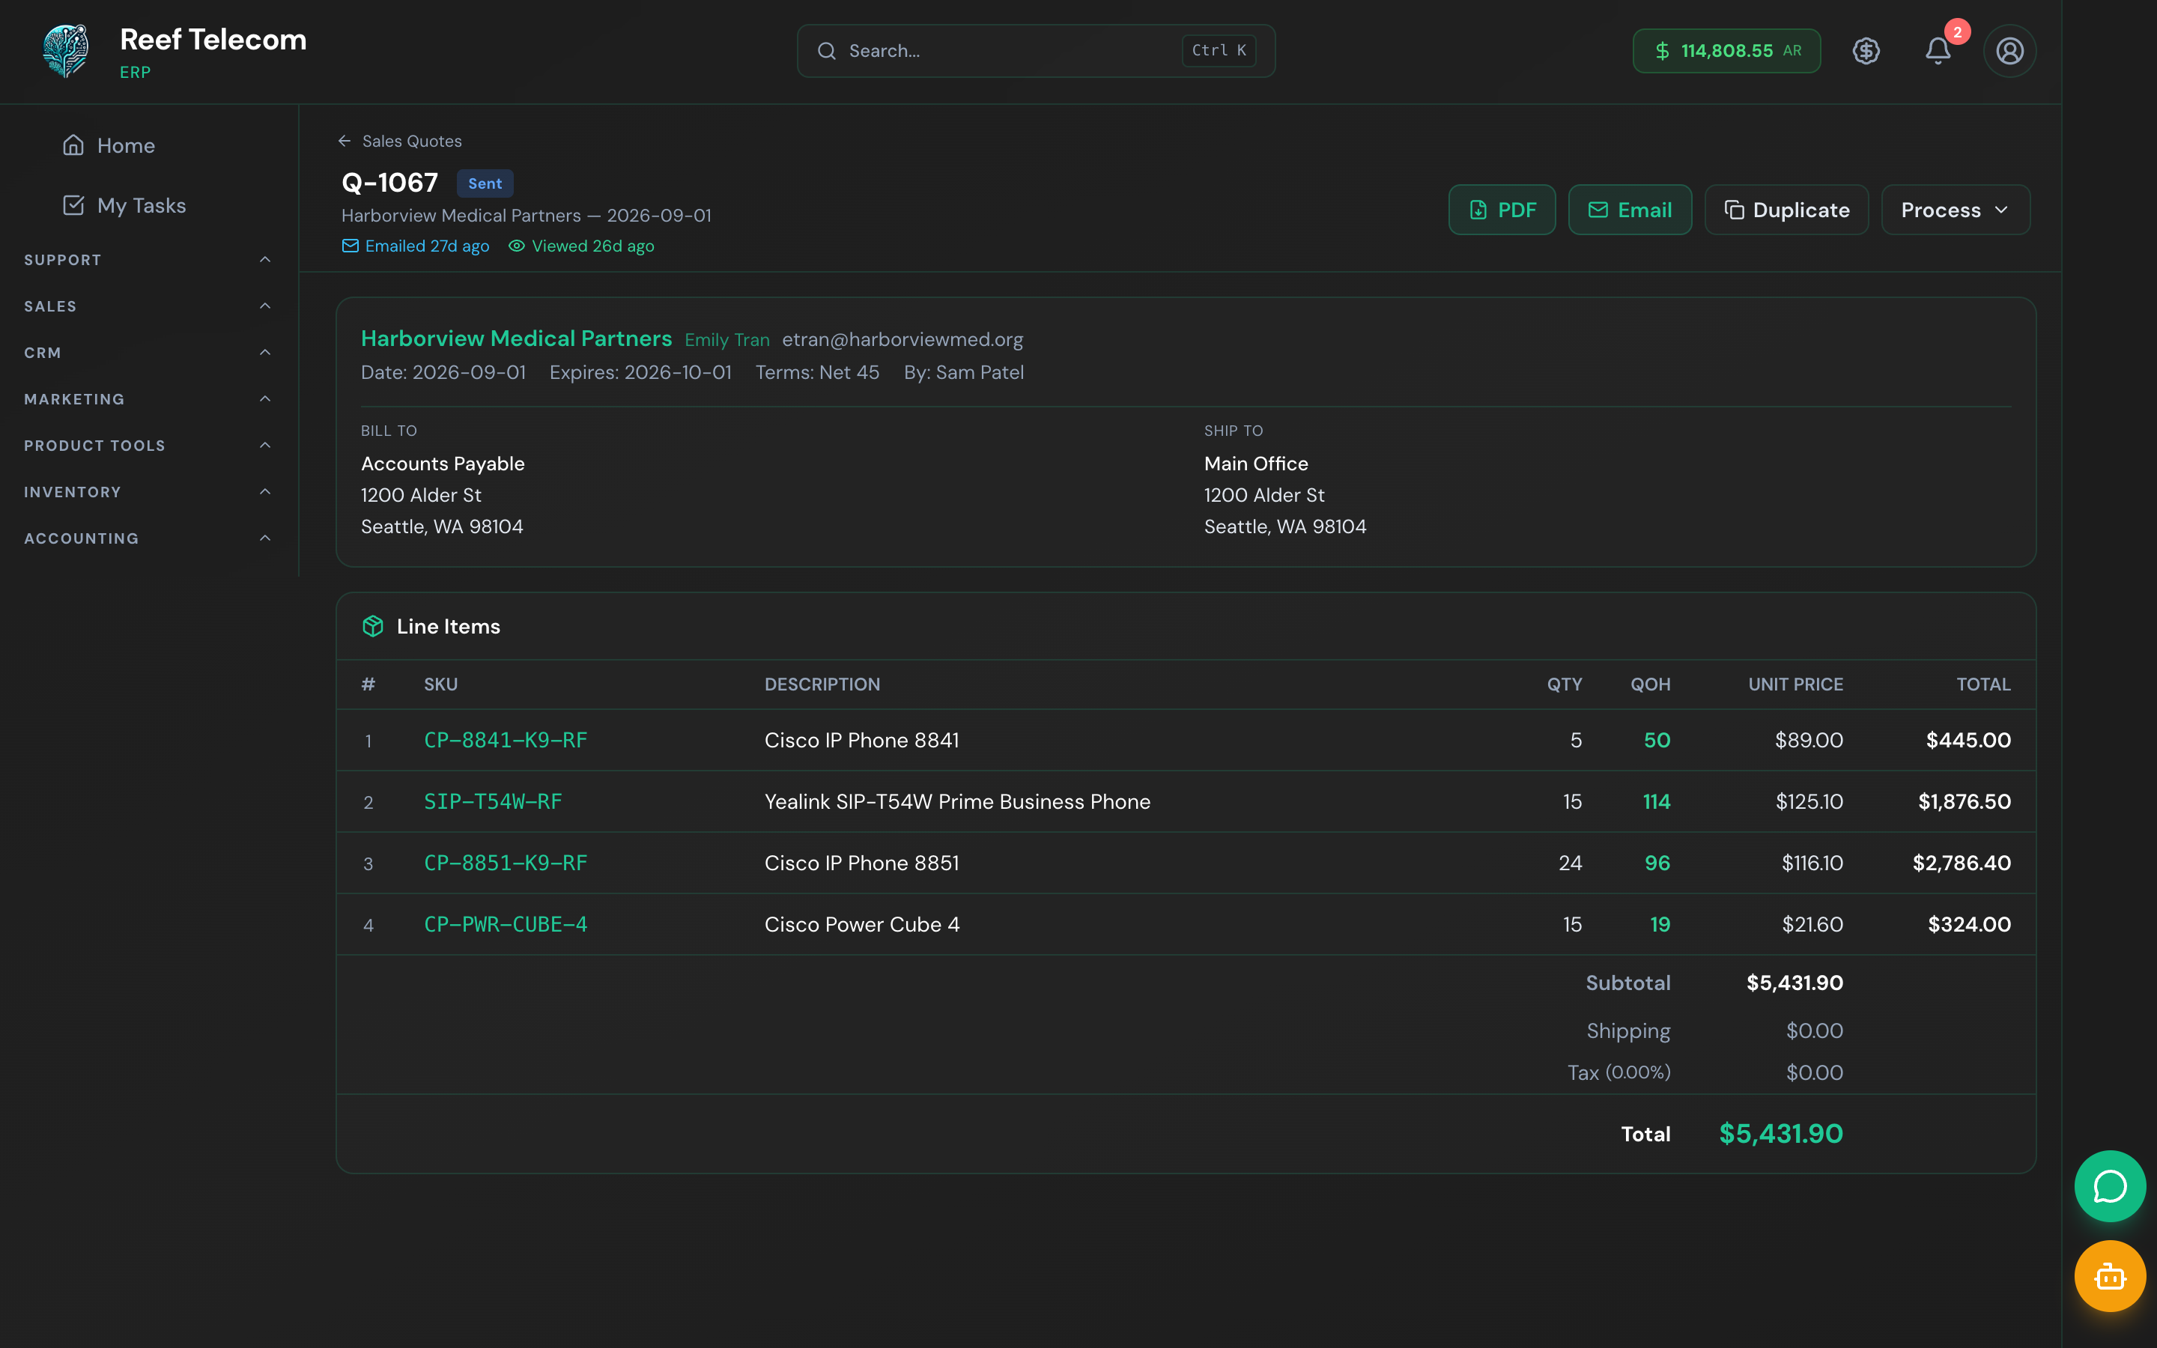Open SKU CP-8851-K9-RF
The image size is (2157, 1348).
(506, 863)
